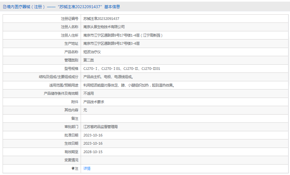Click the 变更情况 label
The image size is (290, 175).
coord(72,160)
